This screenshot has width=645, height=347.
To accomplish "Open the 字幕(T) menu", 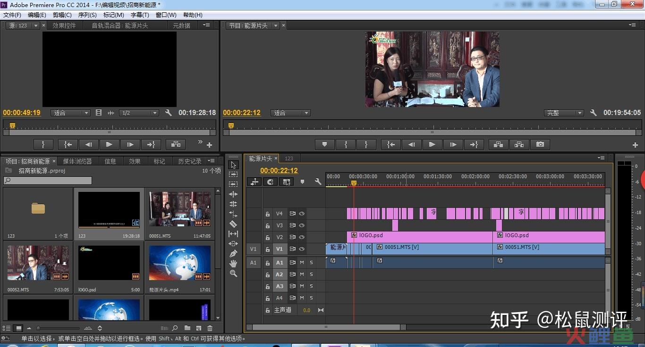I will coord(140,15).
